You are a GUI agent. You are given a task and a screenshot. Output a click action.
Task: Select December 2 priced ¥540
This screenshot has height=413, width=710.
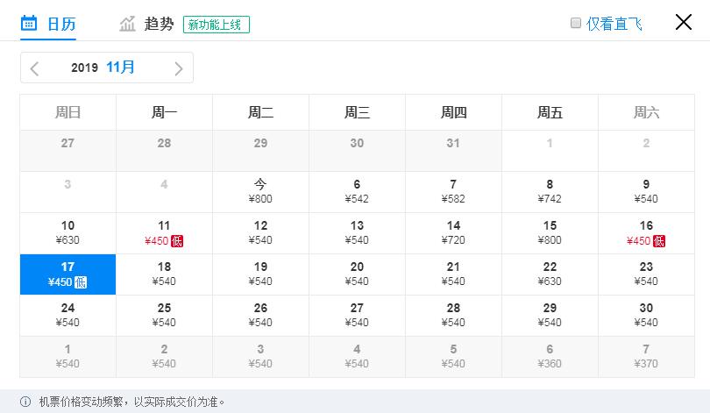pyautogui.click(x=164, y=357)
